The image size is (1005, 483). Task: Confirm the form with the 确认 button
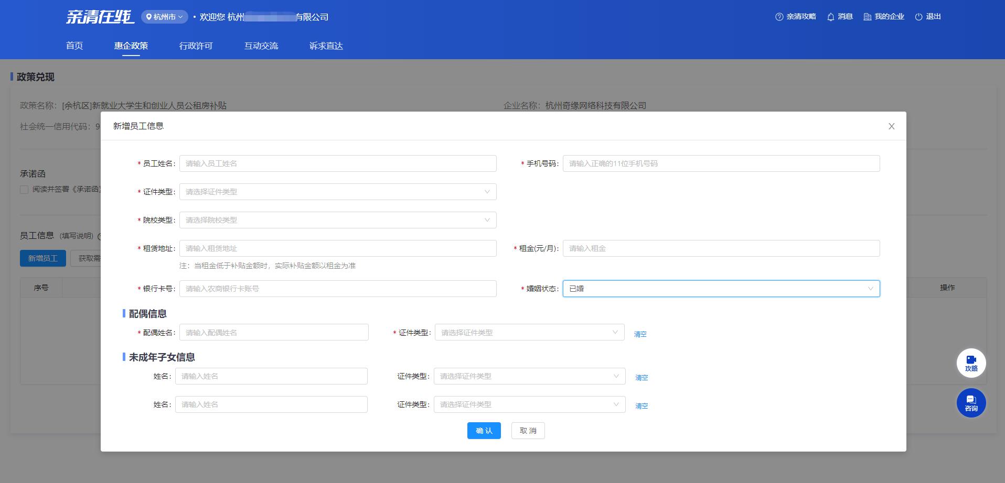point(483,430)
